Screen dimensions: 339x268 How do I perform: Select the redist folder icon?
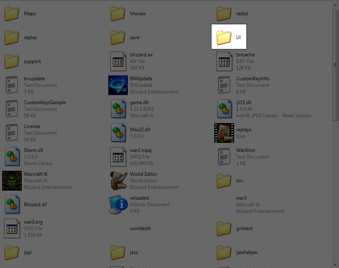(x=224, y=14)
